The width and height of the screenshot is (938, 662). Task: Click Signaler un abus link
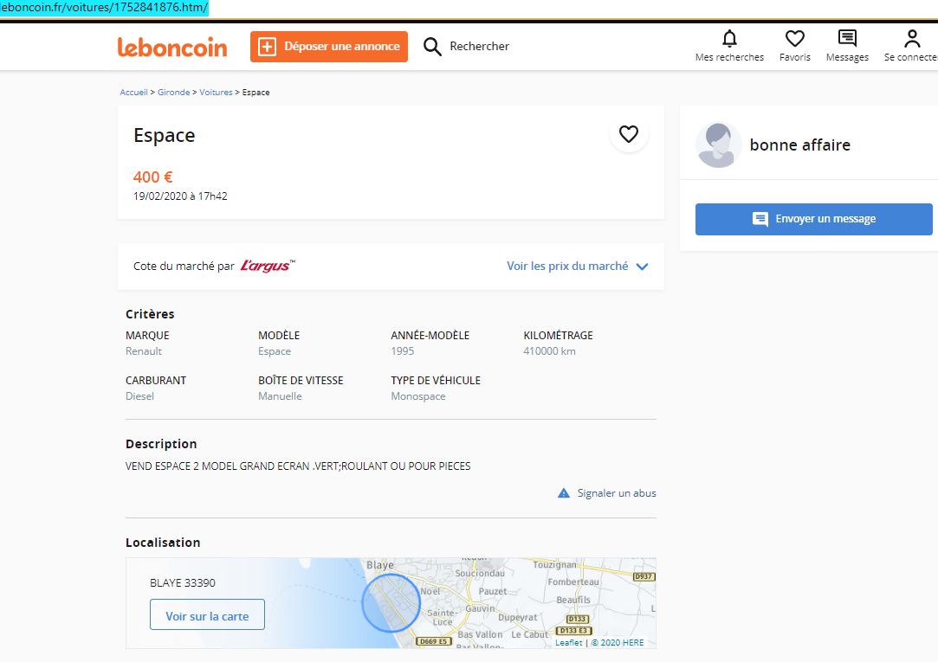tap(617, 493)
